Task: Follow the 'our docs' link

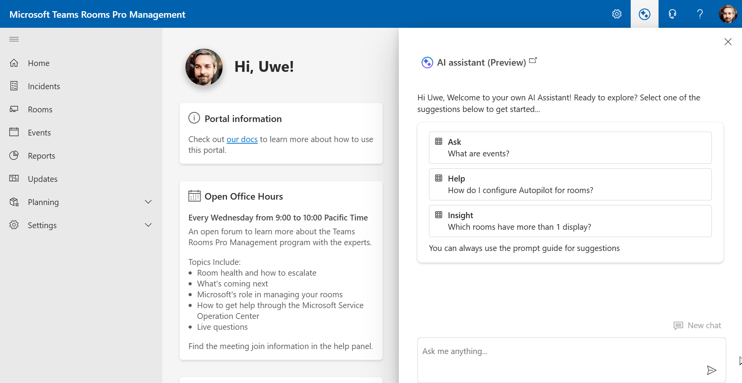Action: coord(242,139)
